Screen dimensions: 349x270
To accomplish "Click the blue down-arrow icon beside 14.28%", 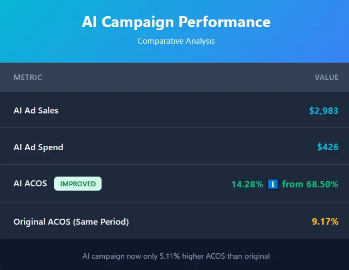I will point(273,184).
